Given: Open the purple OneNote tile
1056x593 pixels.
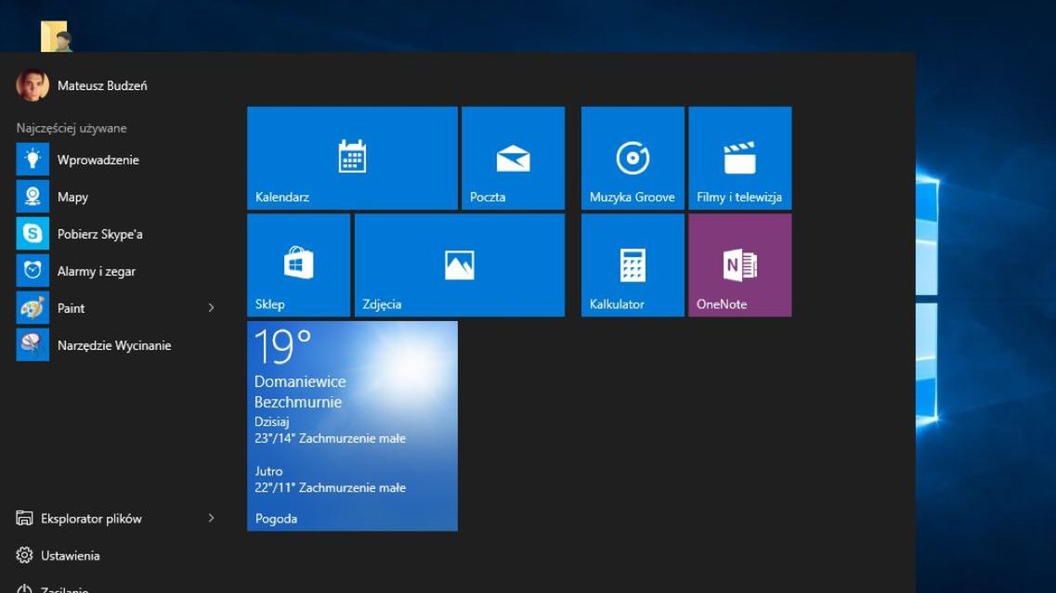Looking at the screenshot, I should click(739, 265).
